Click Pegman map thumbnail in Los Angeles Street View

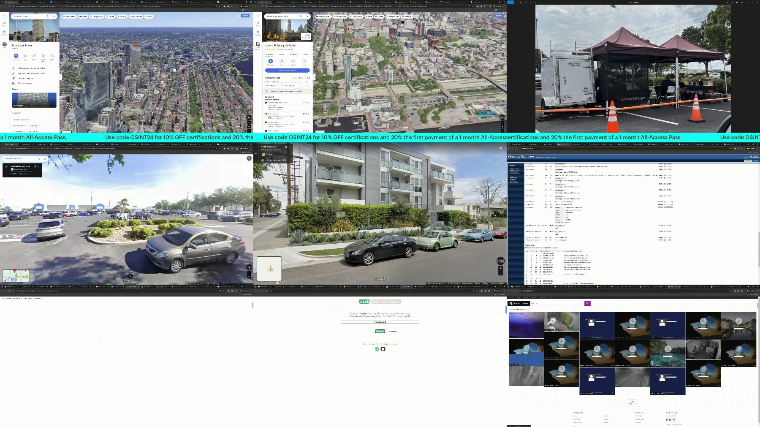(269, 269)
